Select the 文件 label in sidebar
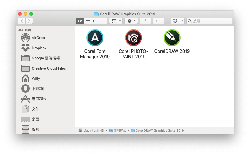The image size is (250, 155). click(35, 109)
